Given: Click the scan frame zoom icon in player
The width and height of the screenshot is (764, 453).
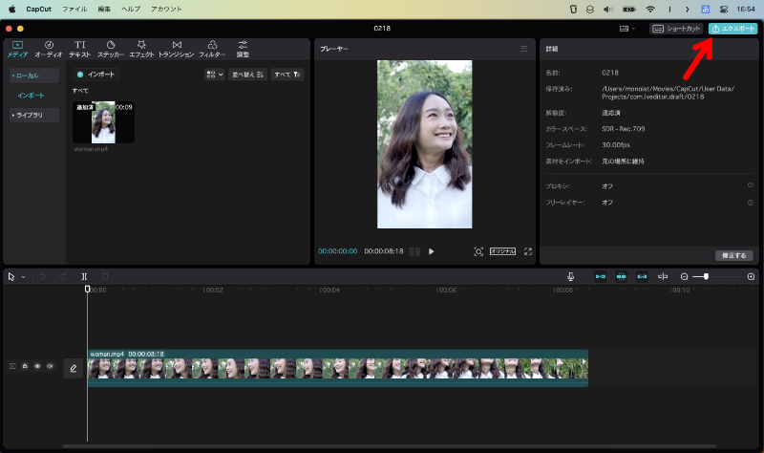Looking at the screenshot, I should coord(478,251).
